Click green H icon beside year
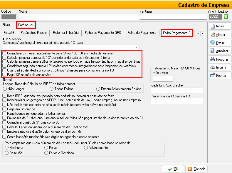 click(x=226, y=16)
